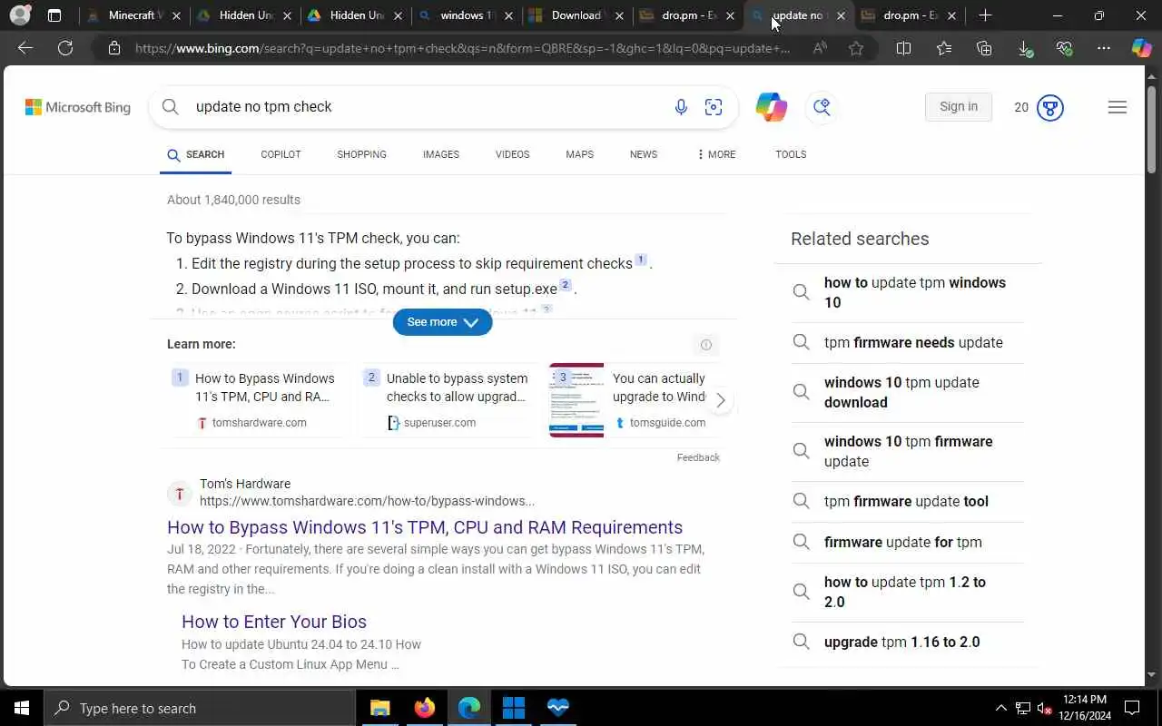This screenshot has width=1162, height=726.
Task: Launch File Explorer from the taskbar
Action: click(x=380, y=708)
